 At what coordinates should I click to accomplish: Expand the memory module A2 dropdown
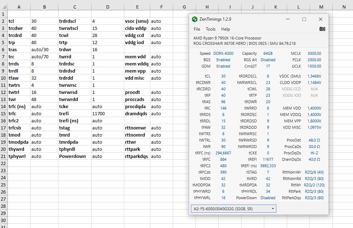pos(233,209)
